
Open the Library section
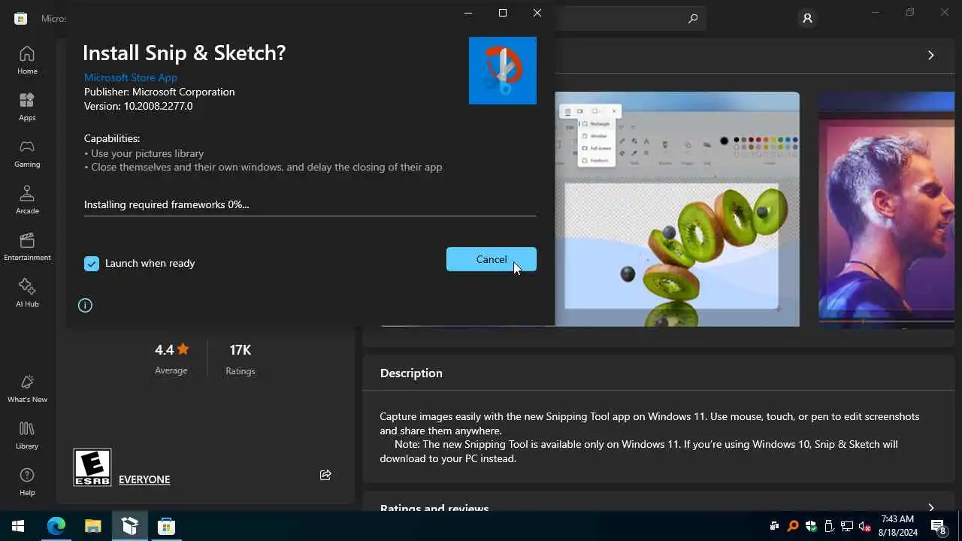click(27, 435)
